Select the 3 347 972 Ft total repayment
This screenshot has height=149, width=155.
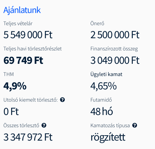(x=28, y=137)
